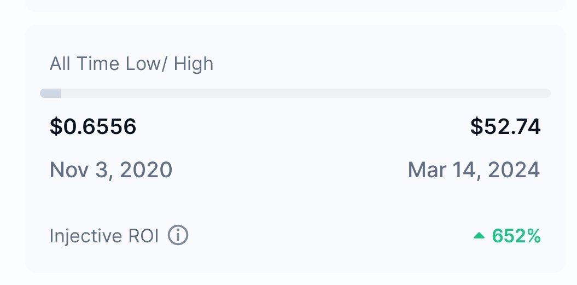The image size is (577, 285).
Task: Select the All Time Low/ High heading
Action: (x=131, y=64)
